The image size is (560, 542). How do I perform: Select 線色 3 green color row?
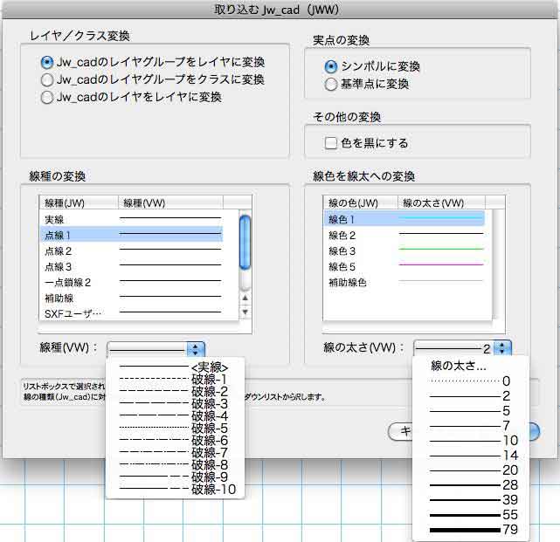tap(404, 251)
